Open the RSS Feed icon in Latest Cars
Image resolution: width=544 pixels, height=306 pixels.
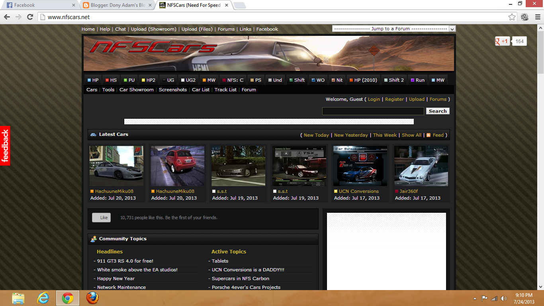click(x=429, y=135)
